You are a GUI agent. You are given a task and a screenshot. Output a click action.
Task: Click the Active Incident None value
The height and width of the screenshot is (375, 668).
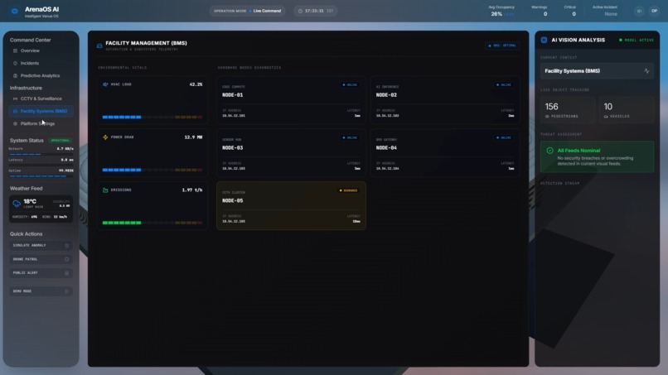tap(611, 14)
